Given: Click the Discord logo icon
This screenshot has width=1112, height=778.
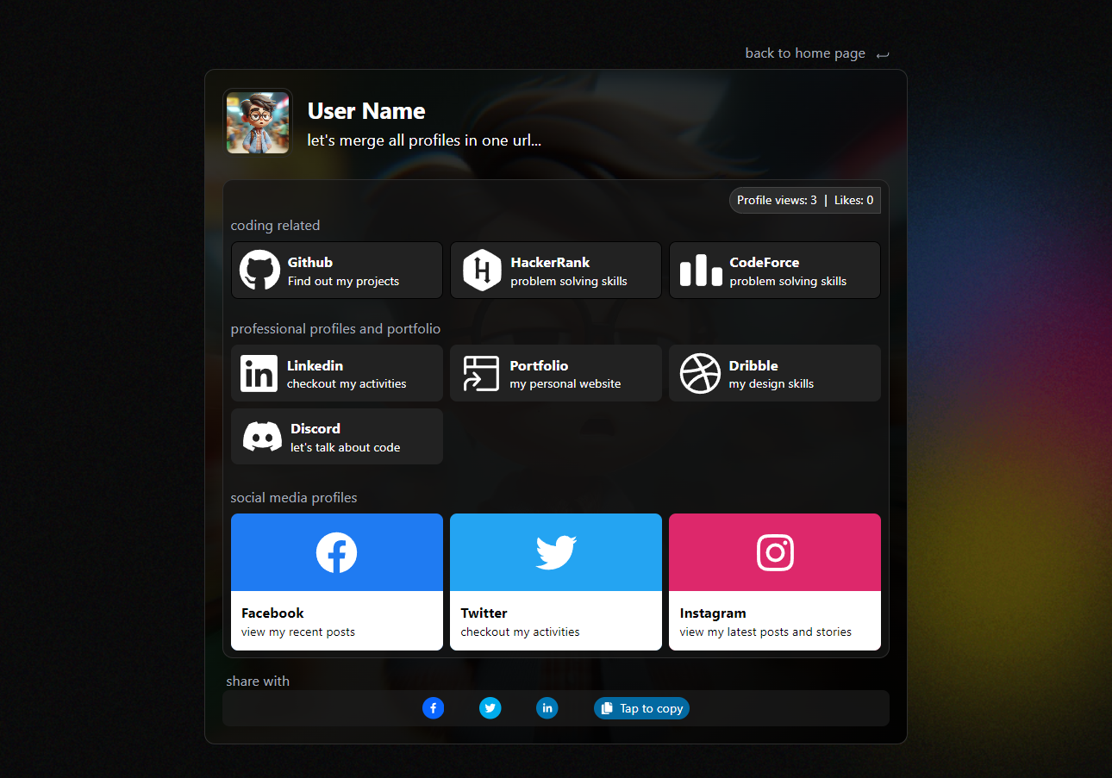Looking at the screenshot, I should point(262,437).
